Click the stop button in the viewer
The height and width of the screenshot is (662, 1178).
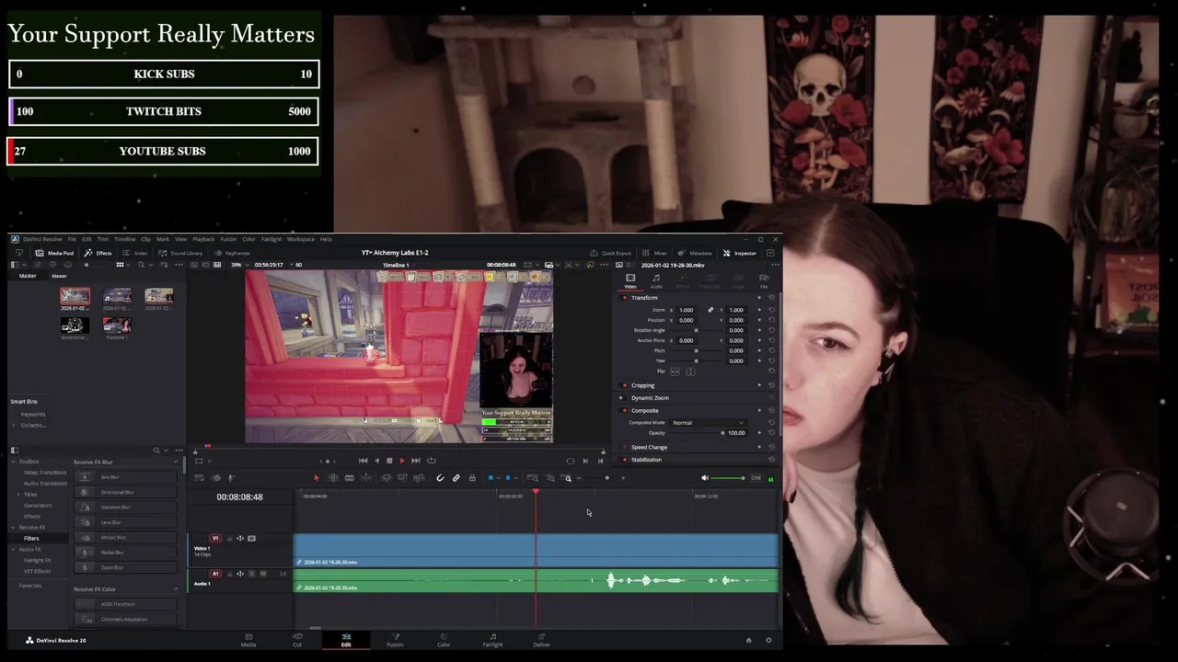point(389,461)
